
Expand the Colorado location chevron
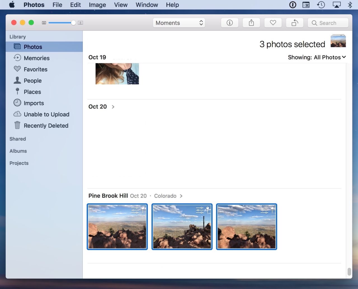[x=181, y=196]
